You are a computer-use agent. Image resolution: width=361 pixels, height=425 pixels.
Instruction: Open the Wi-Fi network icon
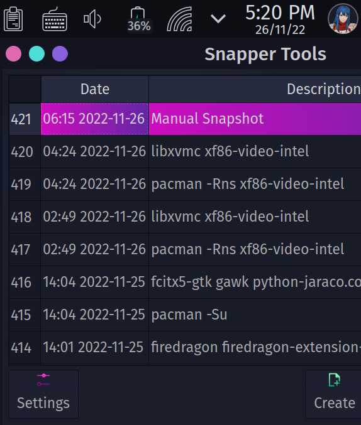(x=179, y=19)
